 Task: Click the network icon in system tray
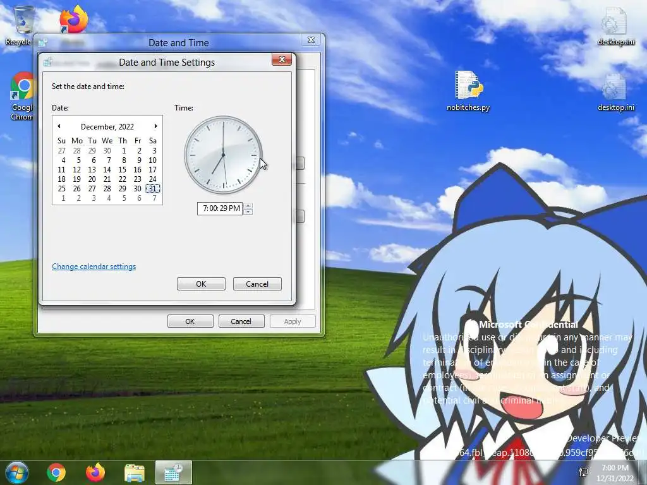583,472
